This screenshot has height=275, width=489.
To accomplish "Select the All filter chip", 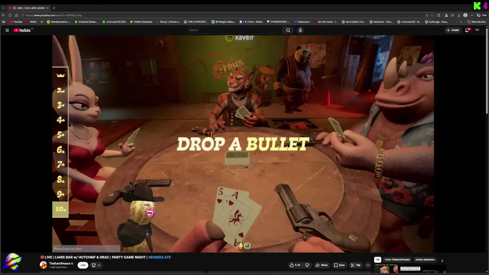I will pos(377,260).
